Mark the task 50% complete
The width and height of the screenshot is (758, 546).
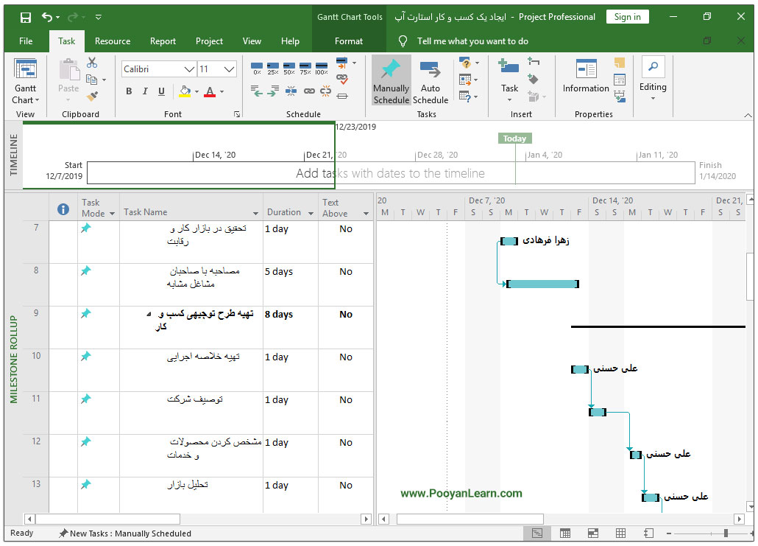[x=289, y=69]
